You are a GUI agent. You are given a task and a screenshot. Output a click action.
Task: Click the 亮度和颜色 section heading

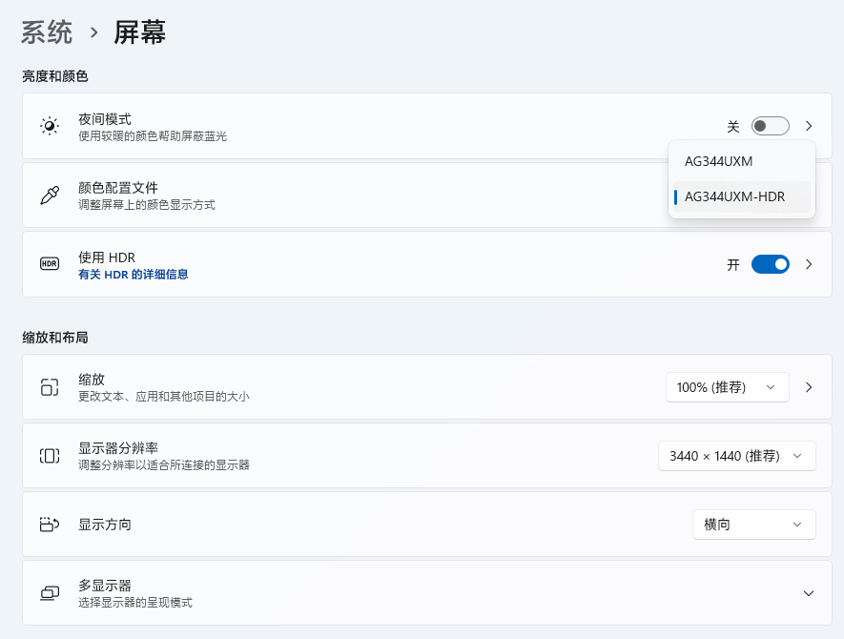pyautogui.click(x=55, y=76)
